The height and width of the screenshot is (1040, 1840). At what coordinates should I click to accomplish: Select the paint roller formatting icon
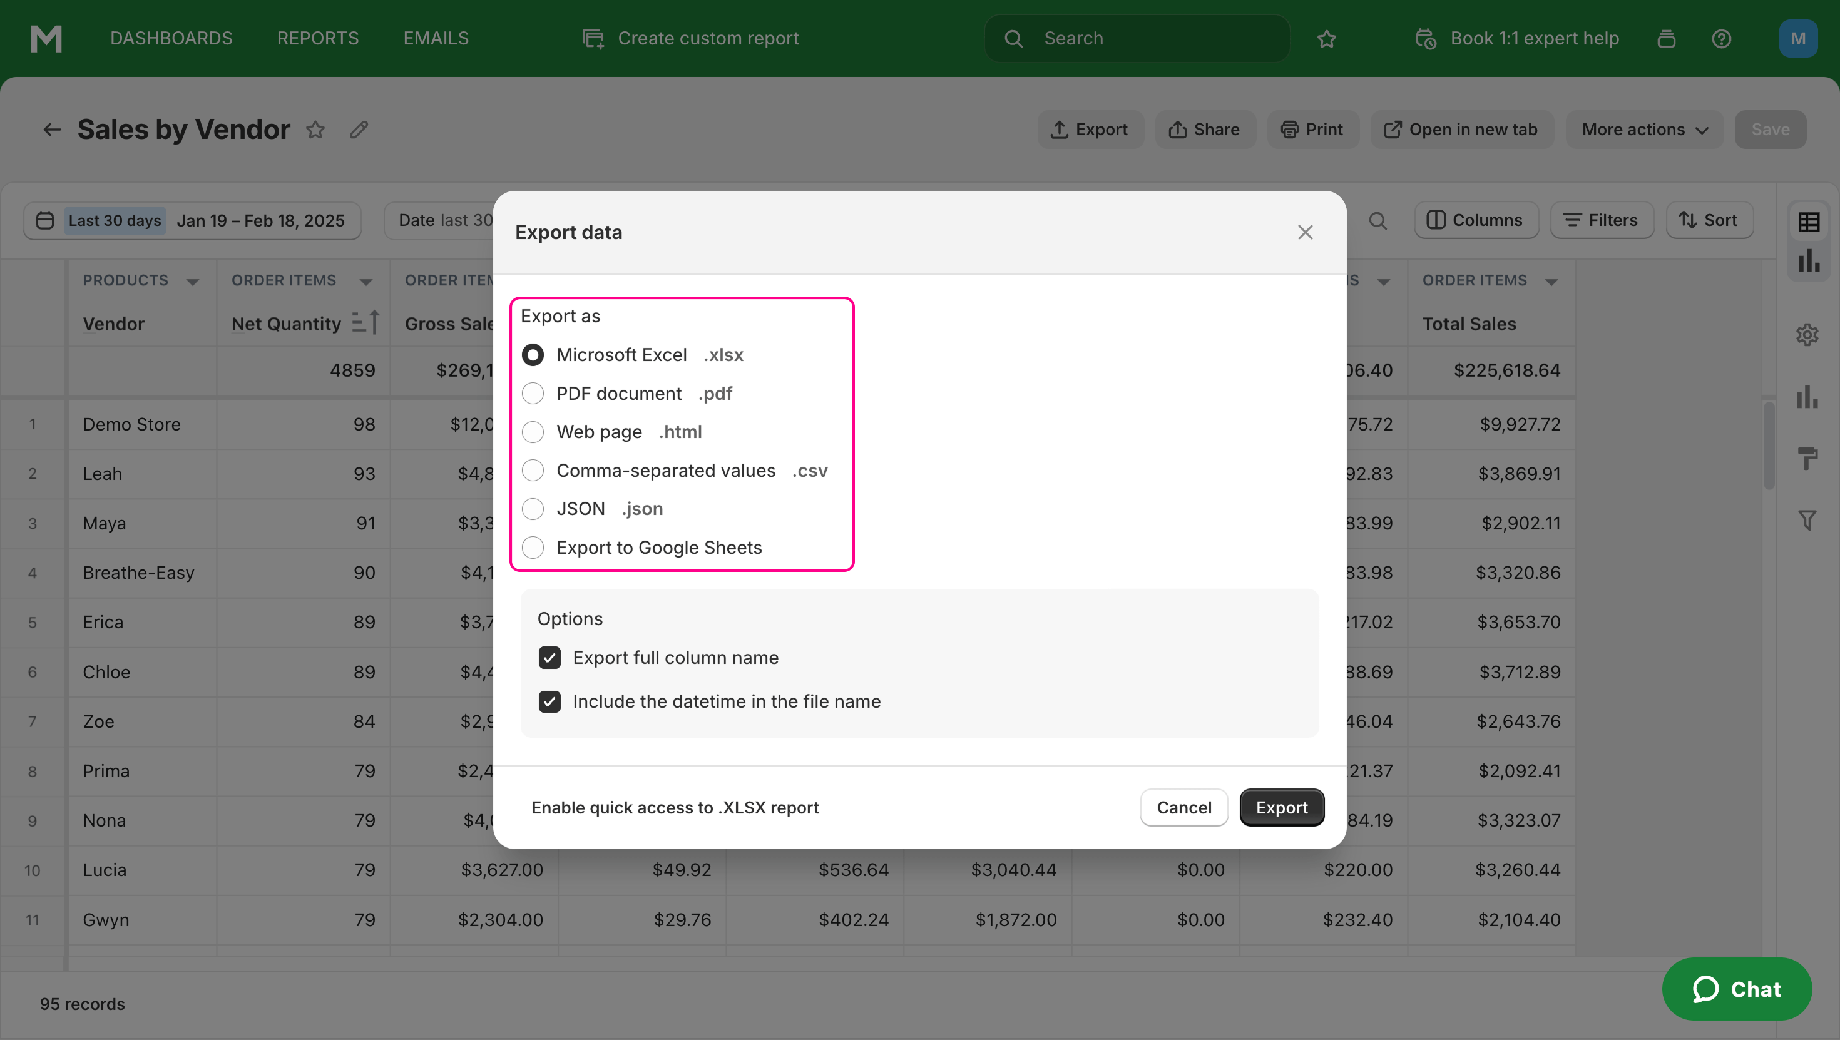pos(1809,458)
